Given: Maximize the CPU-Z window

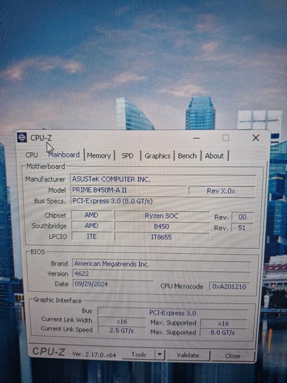Looking at the screenshot, I should click(226, 138).
